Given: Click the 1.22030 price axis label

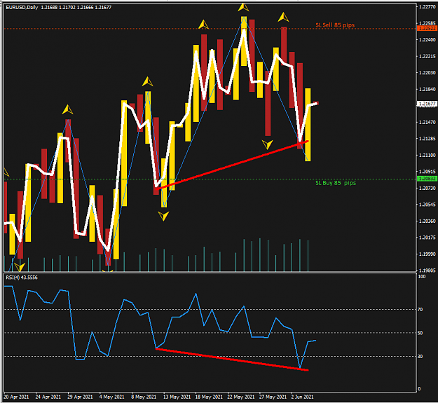Looking at the screenshot, I should click(427, 73).
